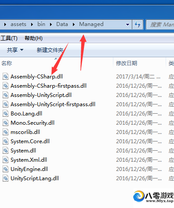Expand the 共享 dropdown arrow
This screenshot has height=208, width=174.
(22, 50)
